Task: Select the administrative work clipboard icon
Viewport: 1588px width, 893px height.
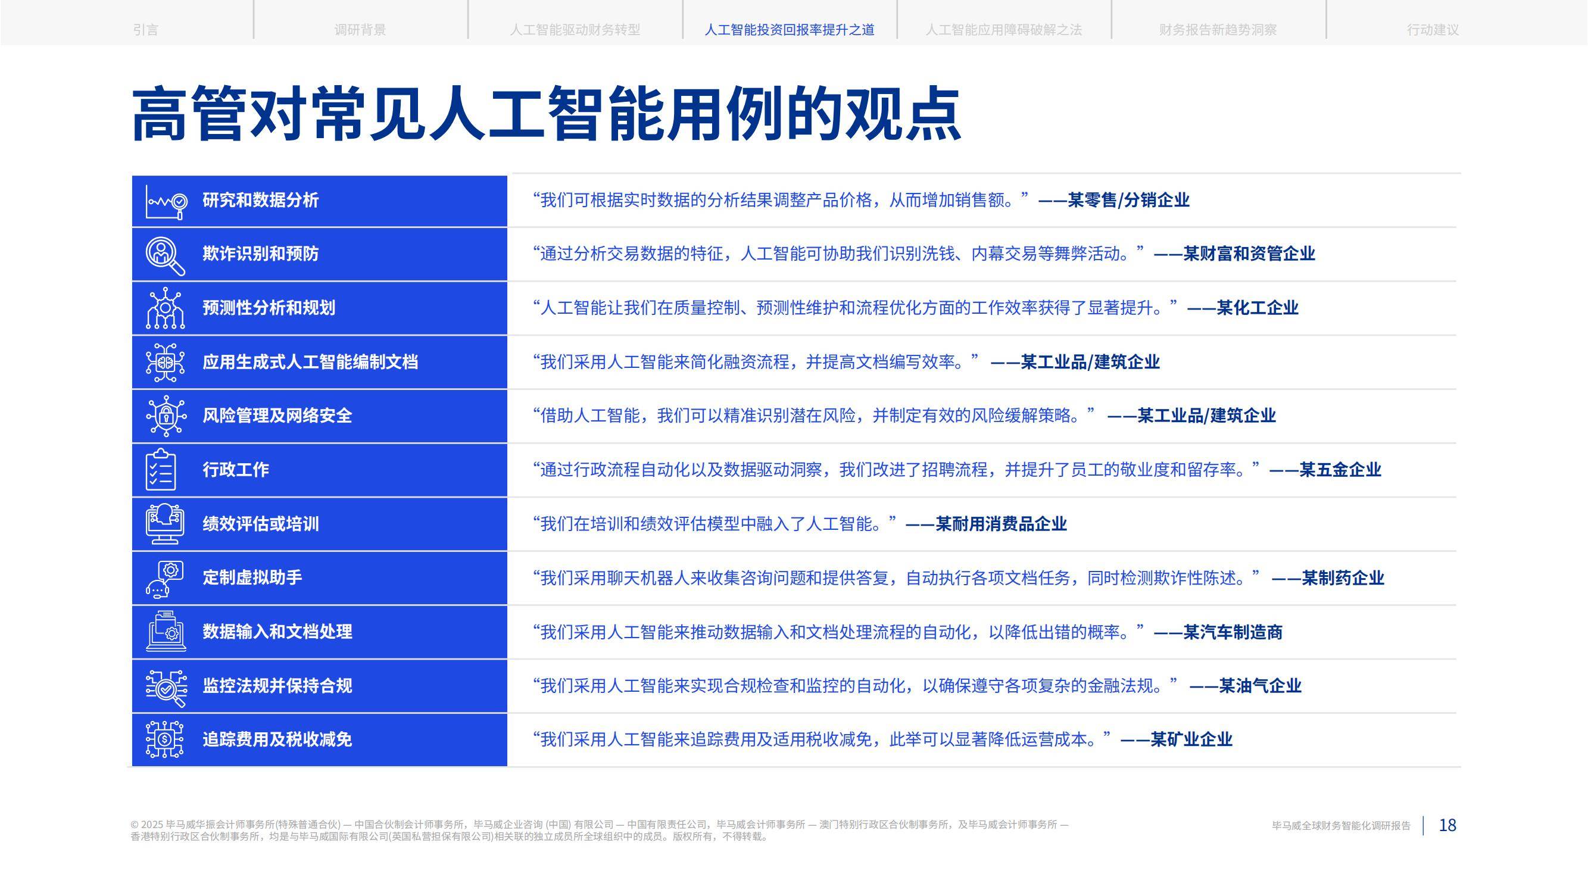Action: click(165, 470)
